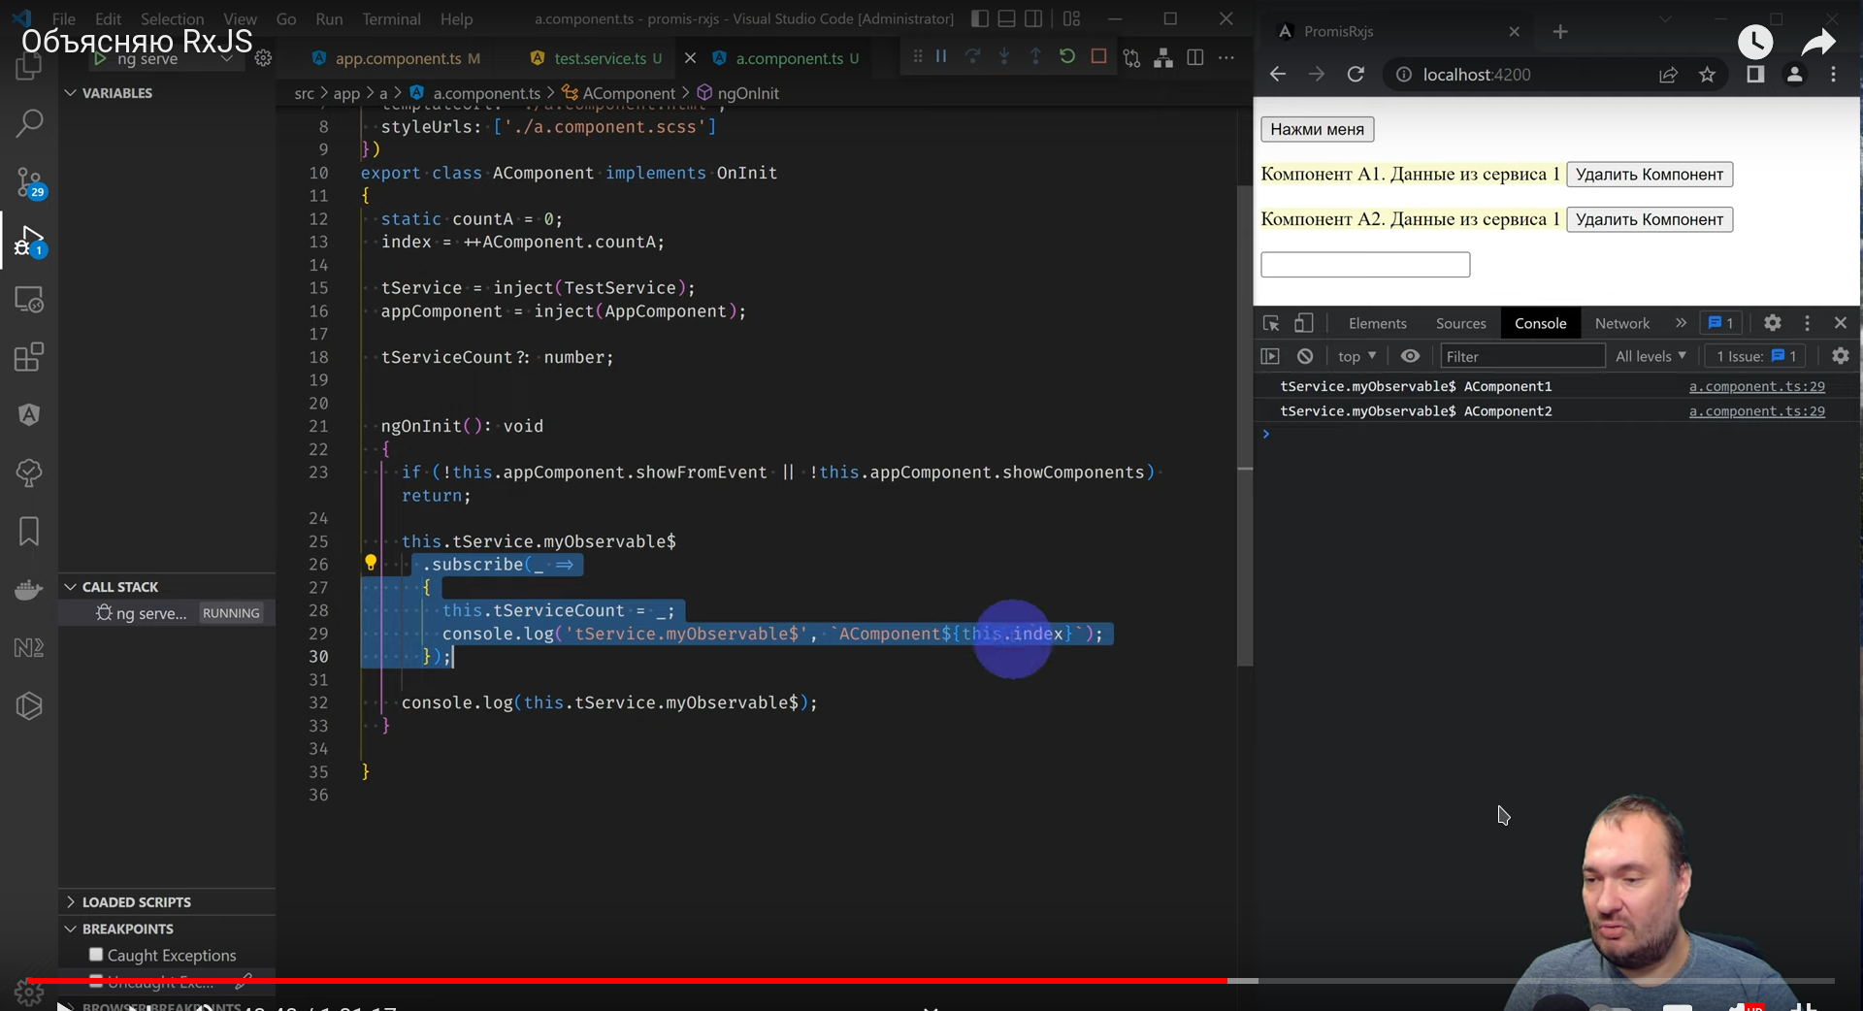Screen dimensions: 1863x1011
Task: Click '1 Issue' button in console toolbar
Action: [1756, 356]
